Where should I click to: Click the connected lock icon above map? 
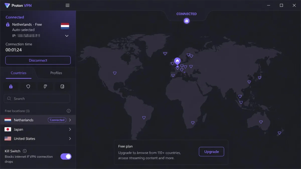click(x=186, y=21)
